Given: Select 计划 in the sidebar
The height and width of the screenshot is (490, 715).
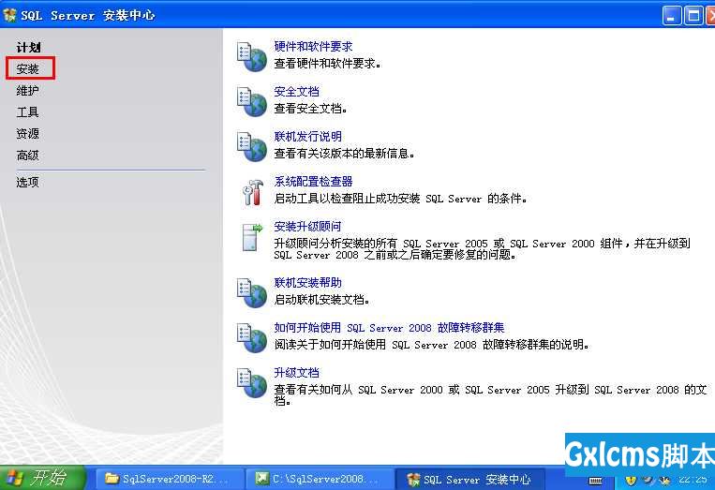Looking at the screenshot, I should tap(28, 48).
